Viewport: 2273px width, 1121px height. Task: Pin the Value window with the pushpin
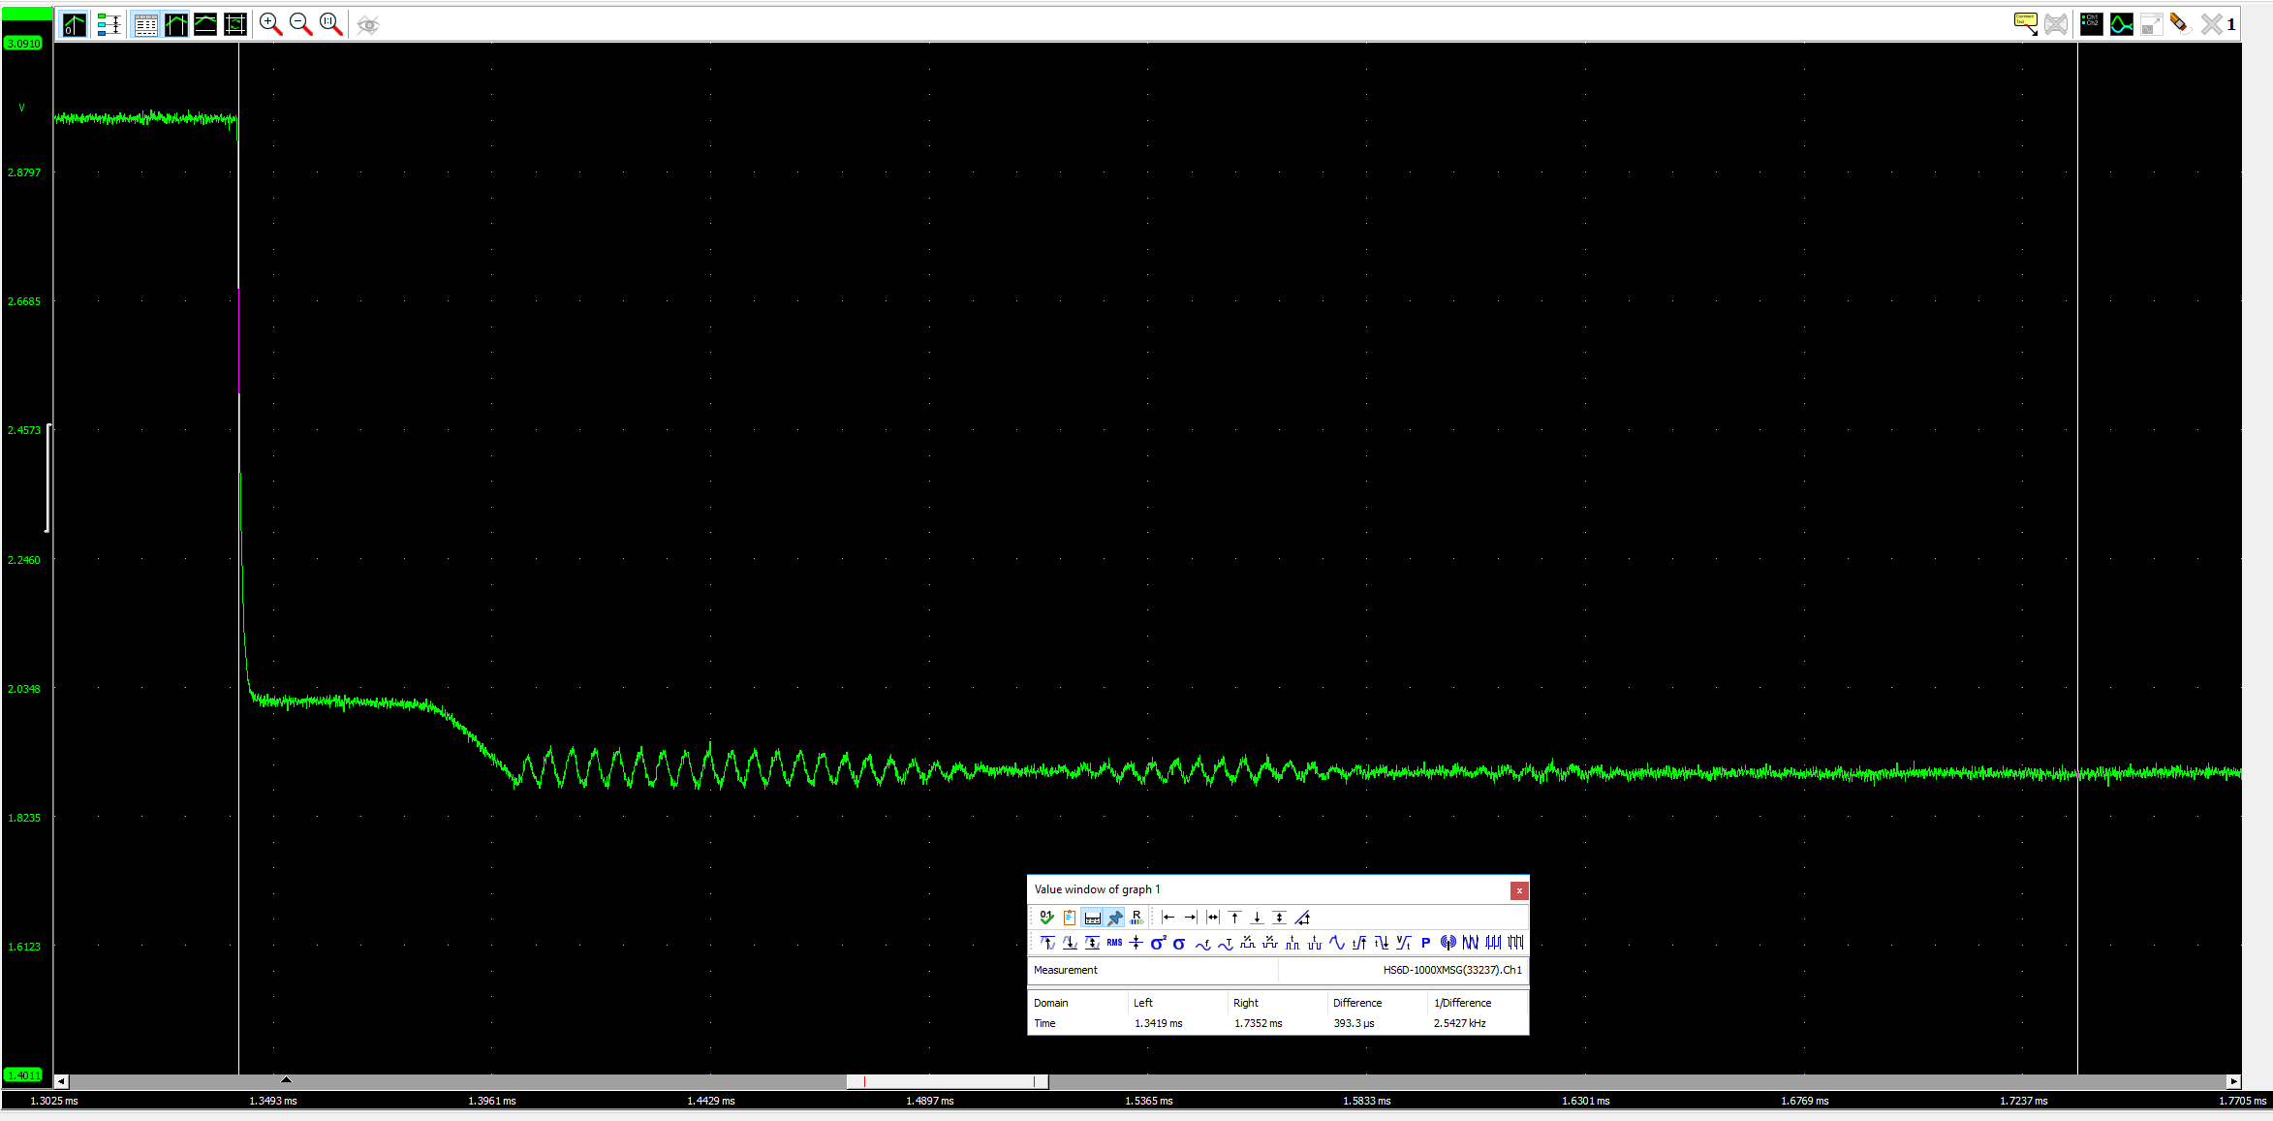point(1114,917)
